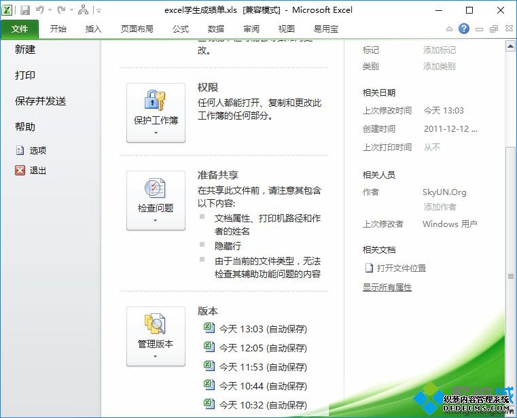Click 添加标记 field to add a tag
517x418 pixels.
(x=440, y=50)
